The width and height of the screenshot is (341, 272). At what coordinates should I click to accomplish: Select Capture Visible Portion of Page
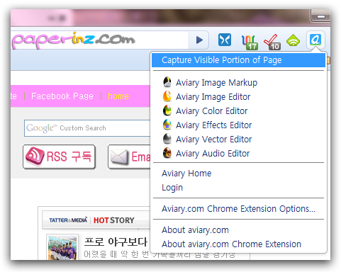(x=238, y=60)
